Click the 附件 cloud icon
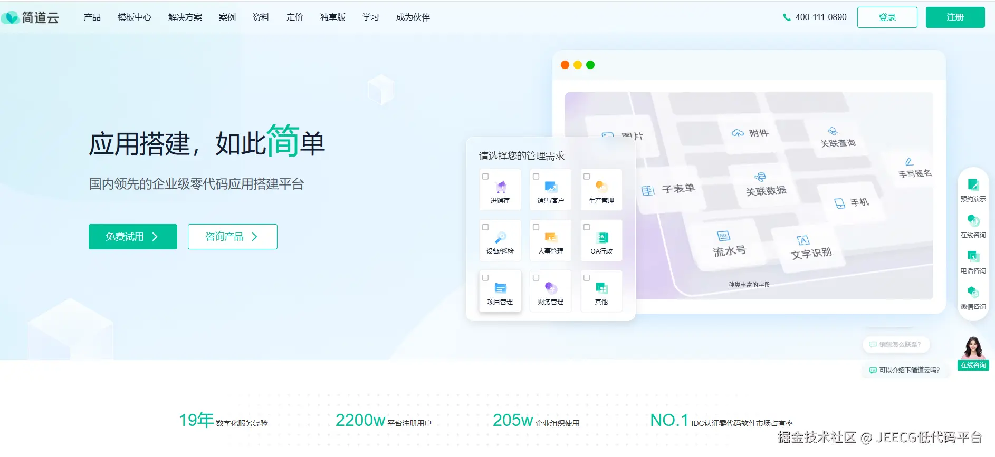995x457 pixels. tap(738, 133)
